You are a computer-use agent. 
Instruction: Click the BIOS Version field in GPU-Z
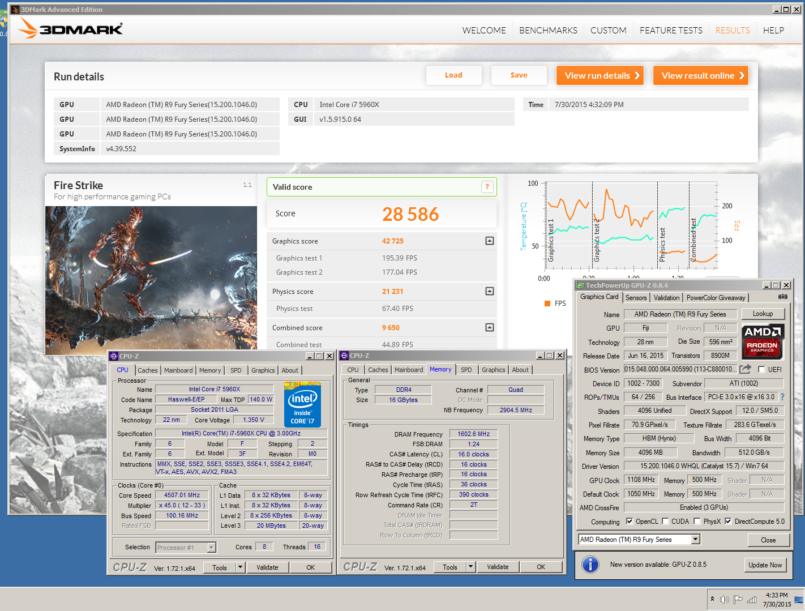coord(680,369)
